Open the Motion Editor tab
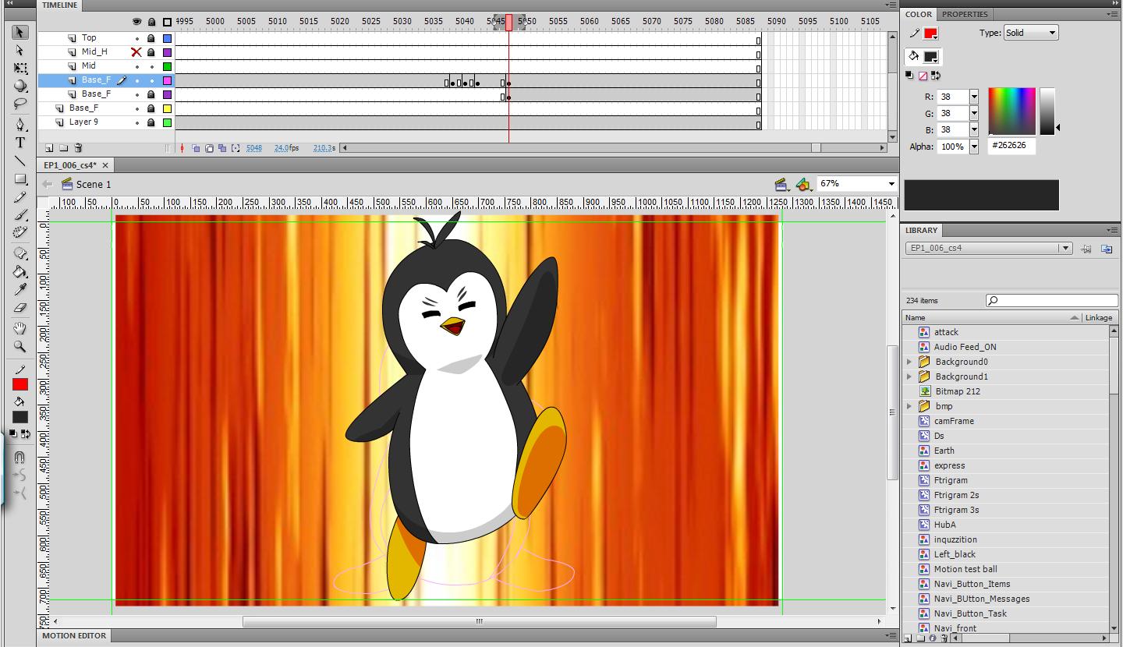 pos(74,635)
